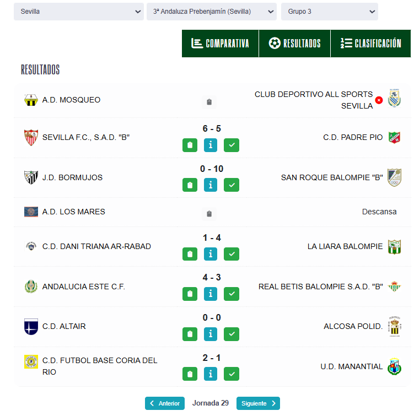
Task: Open the Sevilla province dropdown
Action: coord(78,12)
